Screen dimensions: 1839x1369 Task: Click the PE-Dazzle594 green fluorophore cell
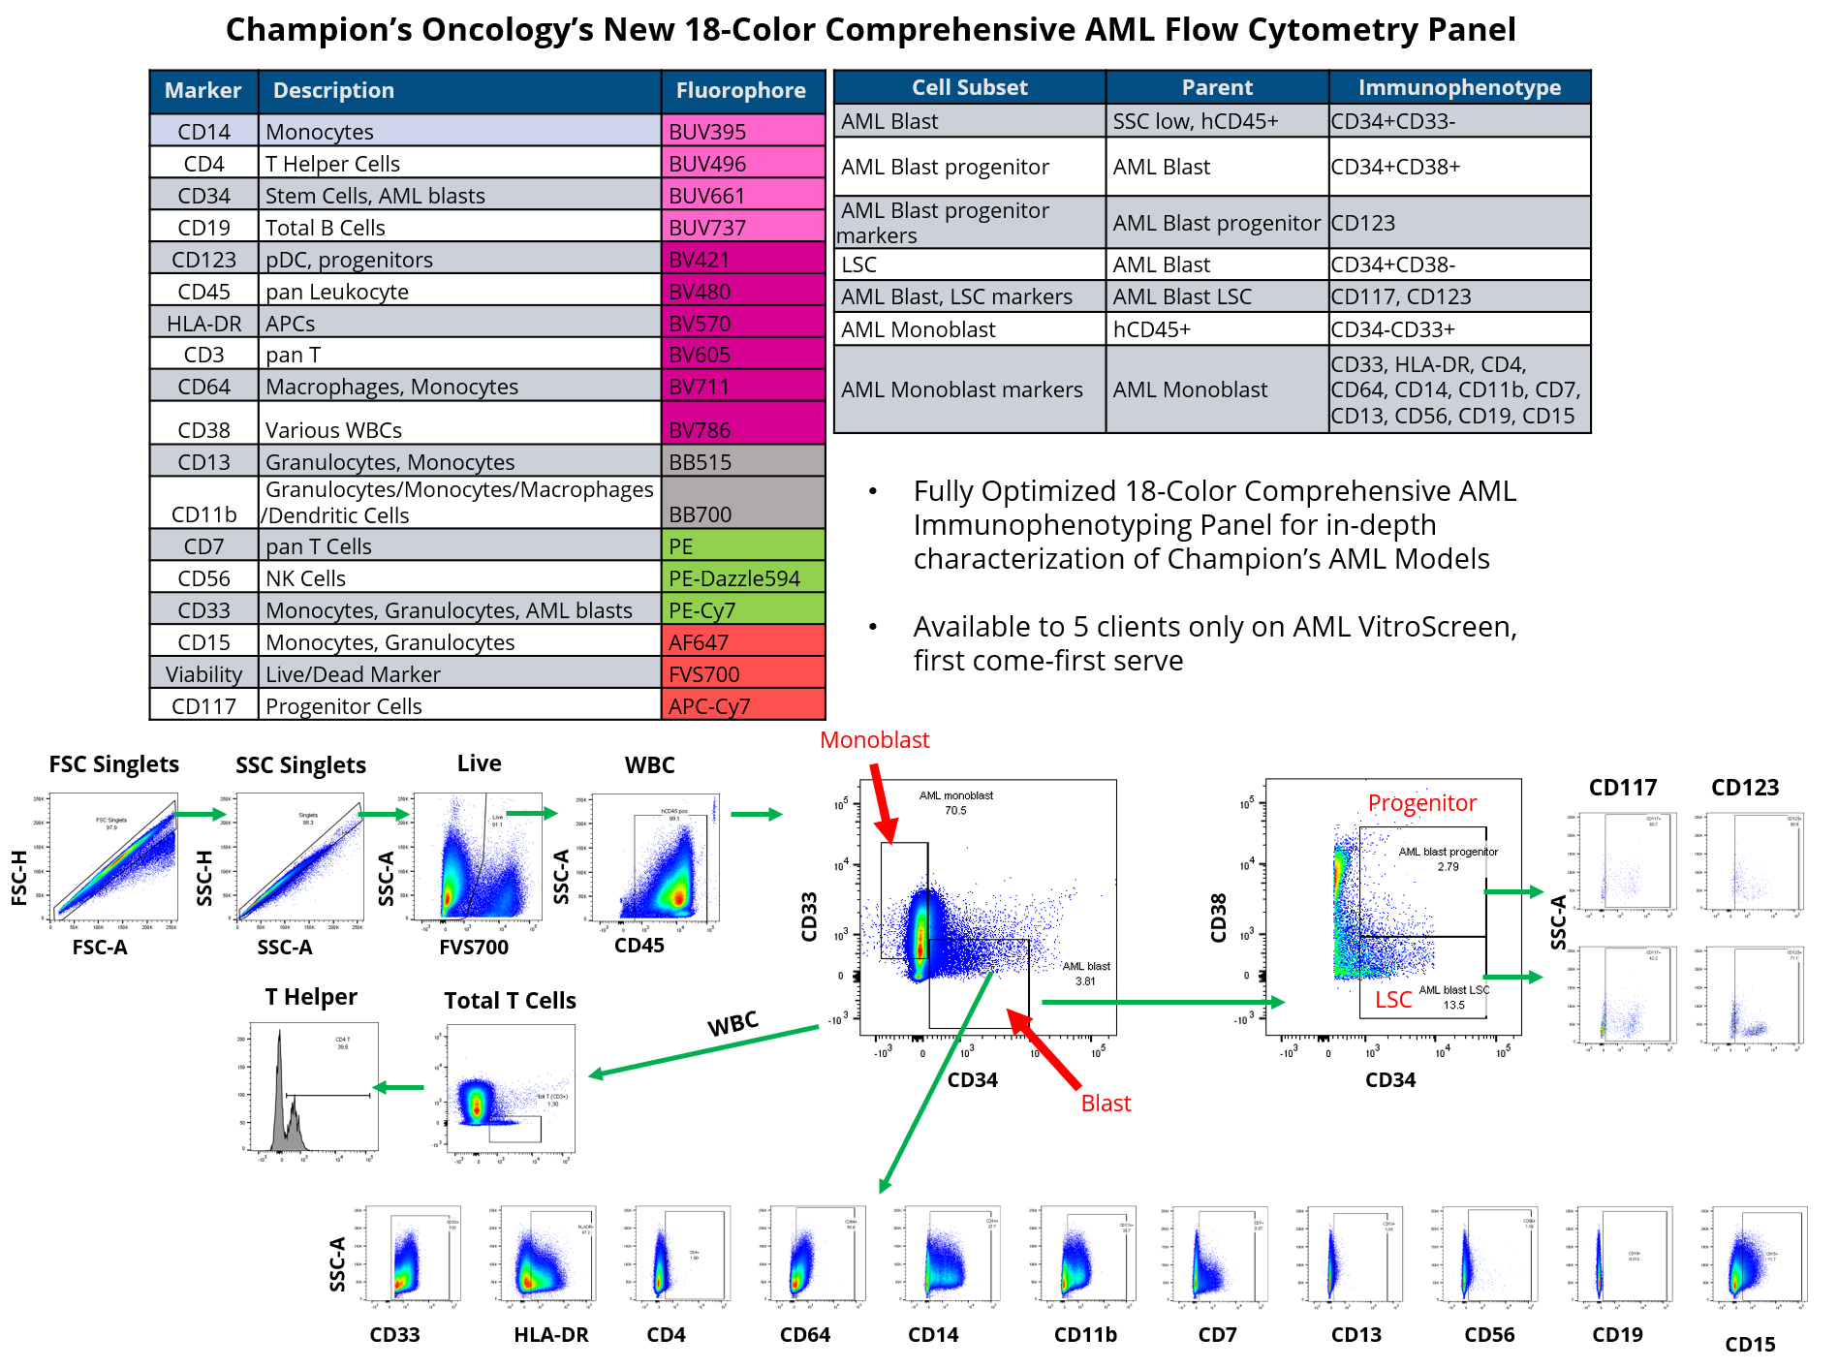point(743,577)
